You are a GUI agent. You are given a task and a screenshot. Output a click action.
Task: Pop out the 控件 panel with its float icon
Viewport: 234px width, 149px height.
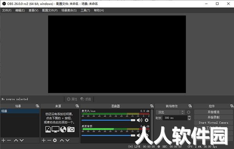pyautogui.click(x=232, y=106)
